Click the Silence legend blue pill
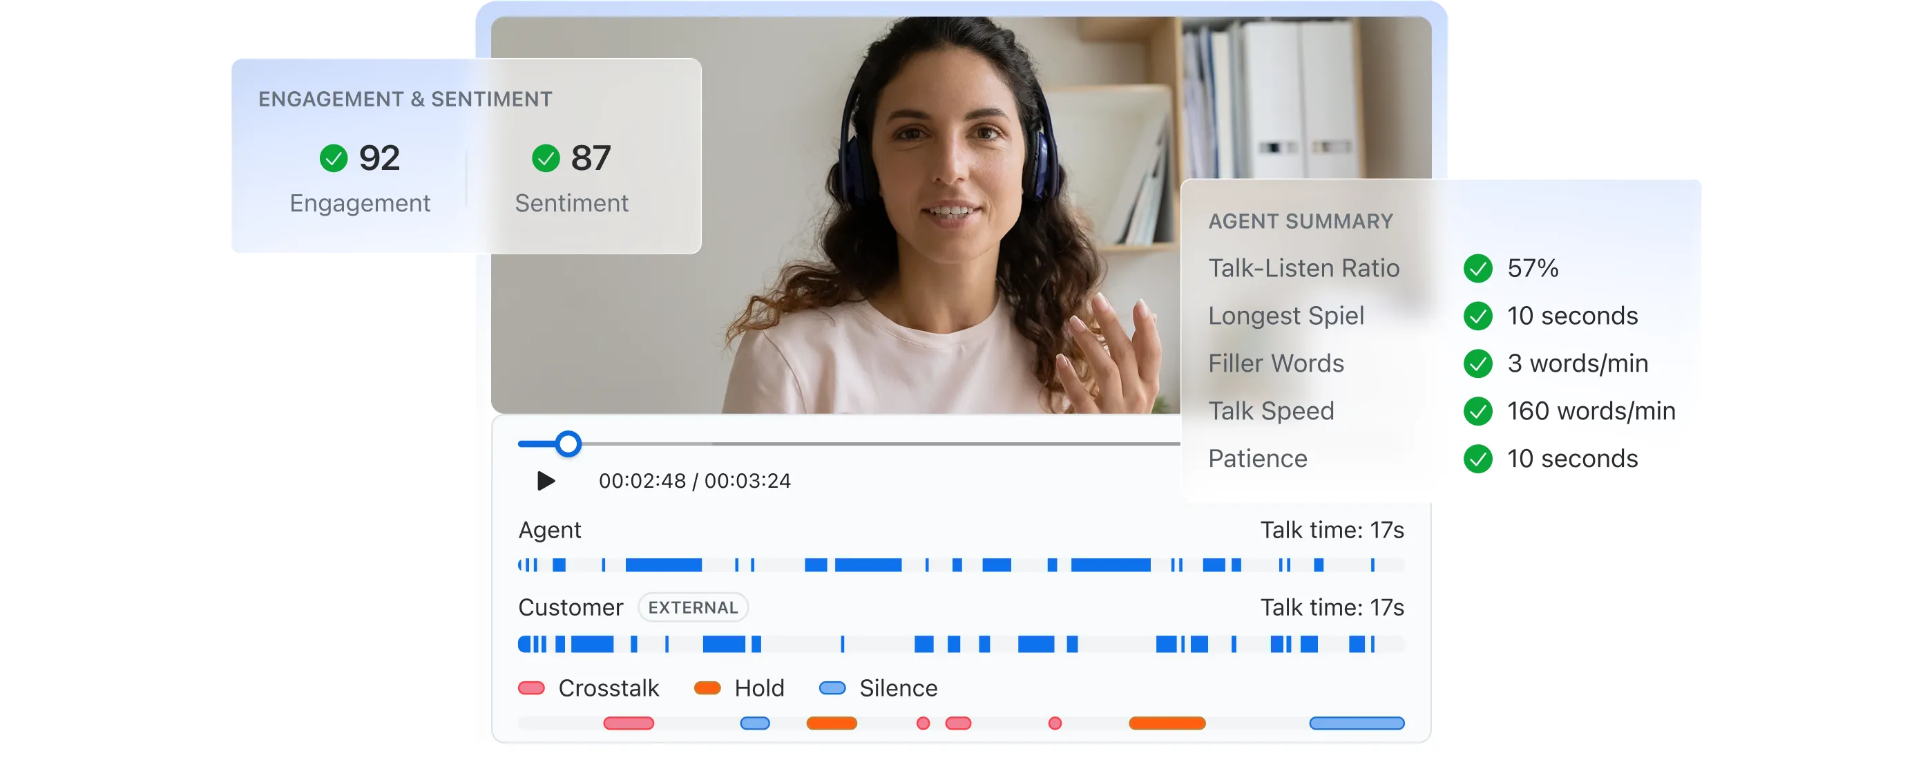 [832, 687]
